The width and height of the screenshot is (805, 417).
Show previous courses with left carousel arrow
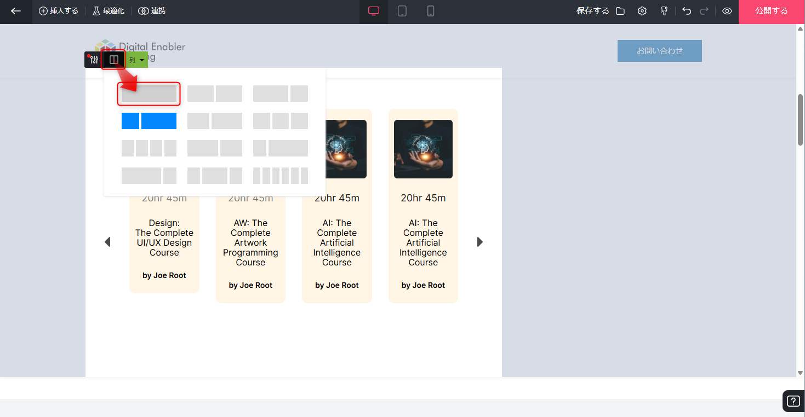(x=107, y=242)
